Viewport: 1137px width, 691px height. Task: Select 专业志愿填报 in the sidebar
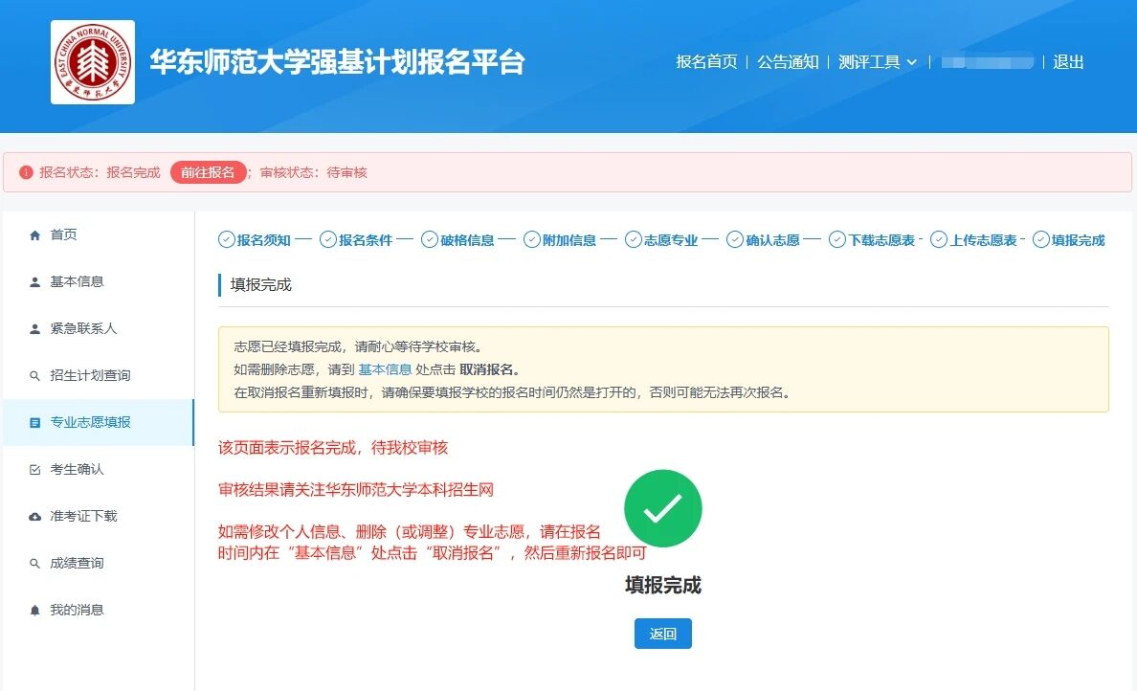coord(91,423)
